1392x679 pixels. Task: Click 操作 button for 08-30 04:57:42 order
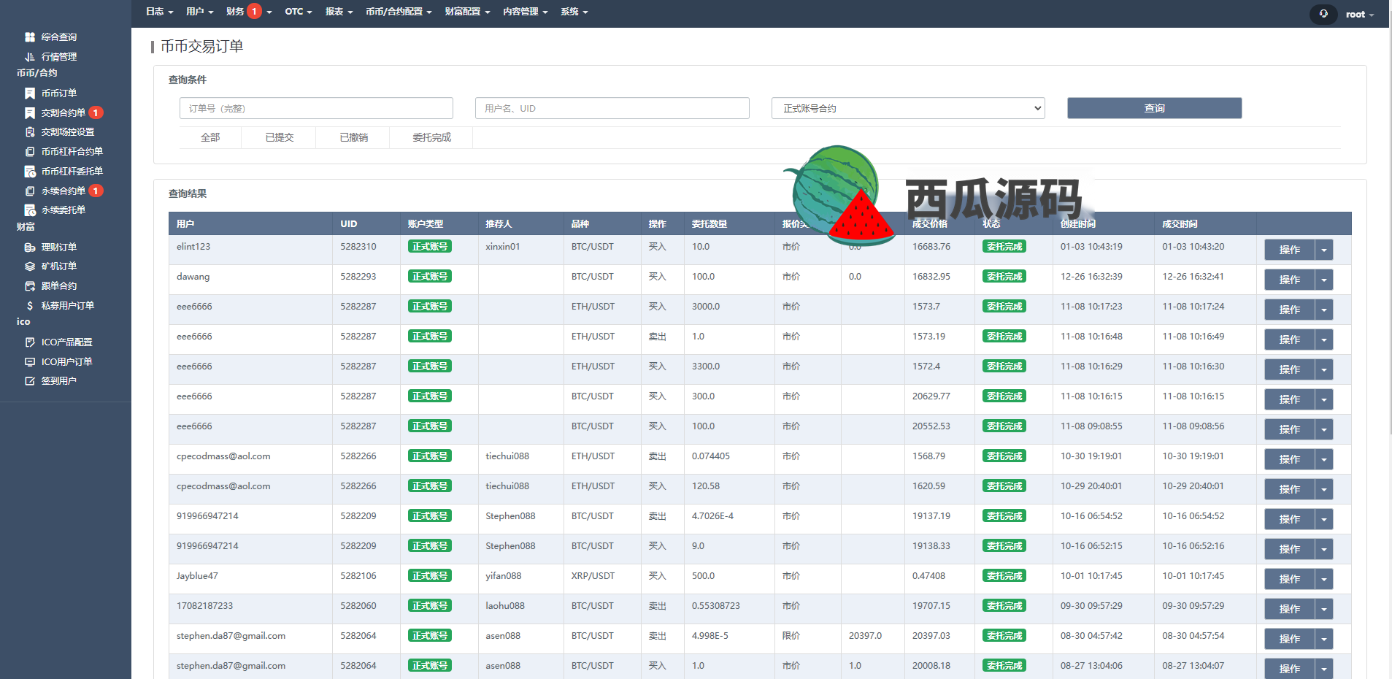pyautogui.click(x=1289, y=639)
